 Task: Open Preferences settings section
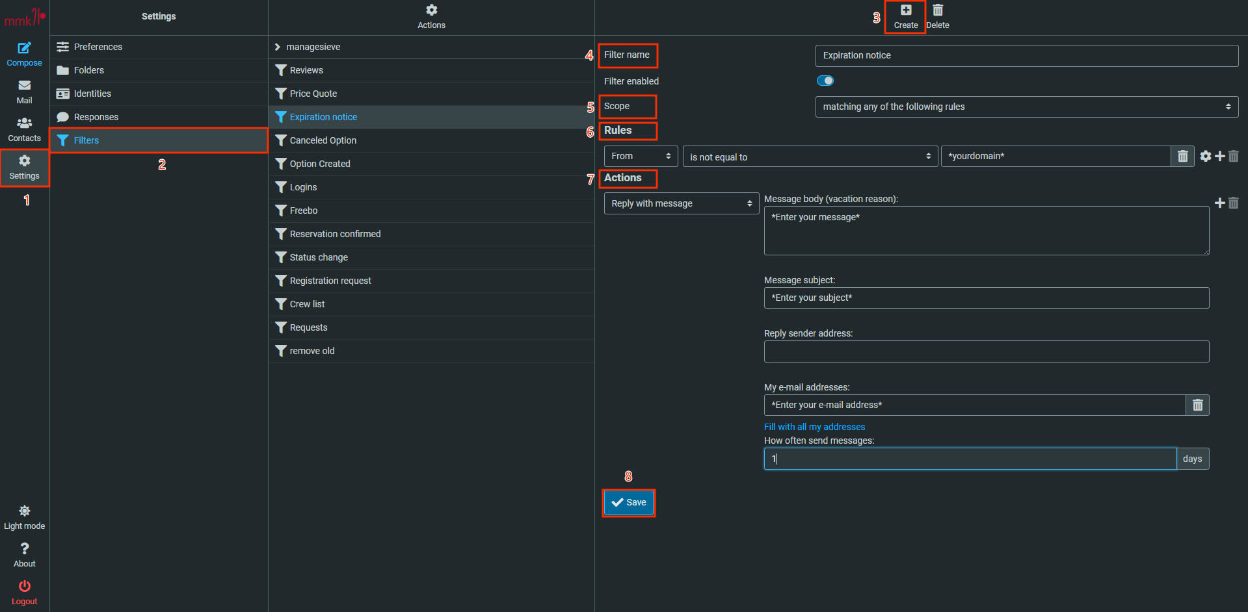click(159, 47)
